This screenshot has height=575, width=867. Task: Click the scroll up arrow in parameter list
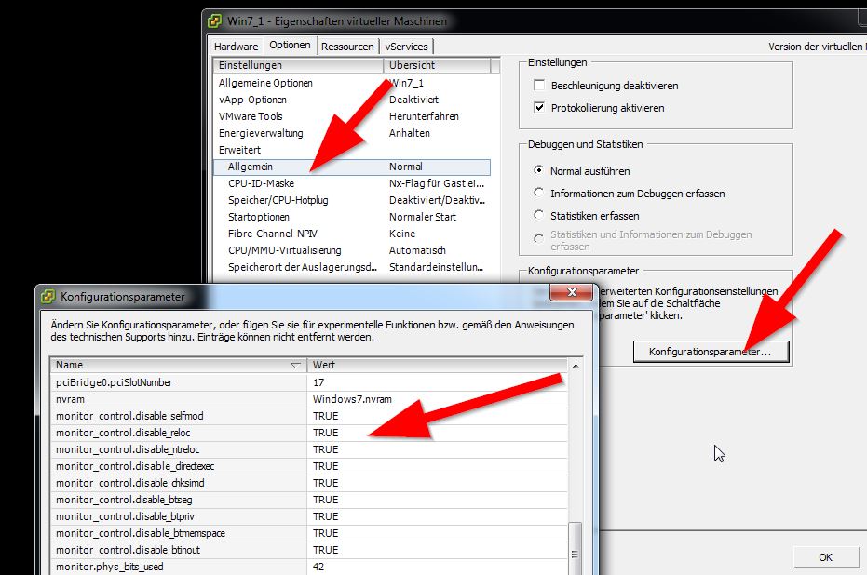576,365
